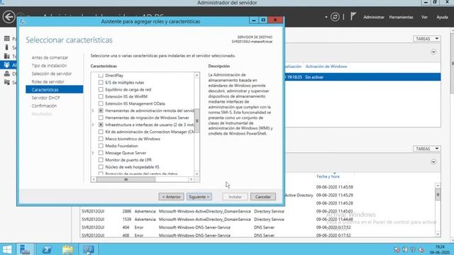The height and width of the screenshot is (255, 454).
Task: Open Server Manager from the taskbar
Action: 25,249
